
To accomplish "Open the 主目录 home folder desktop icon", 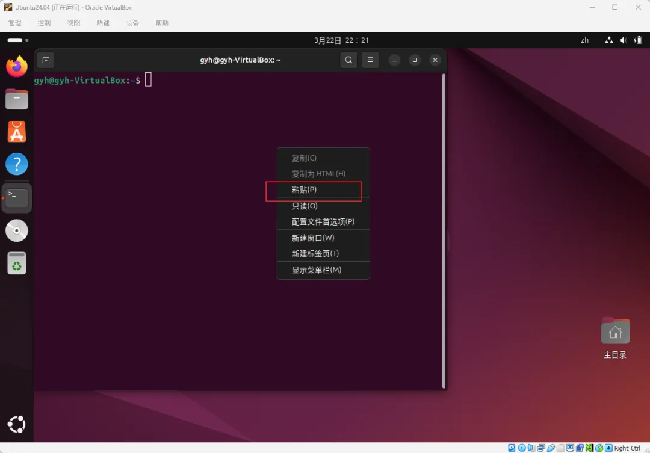I will click(615, 338).
